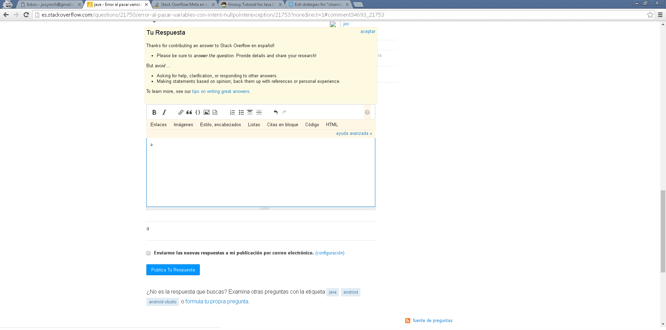Viewport: 666px width, 330px height.
Task: Select the java tag
Action: coord(333,292)
